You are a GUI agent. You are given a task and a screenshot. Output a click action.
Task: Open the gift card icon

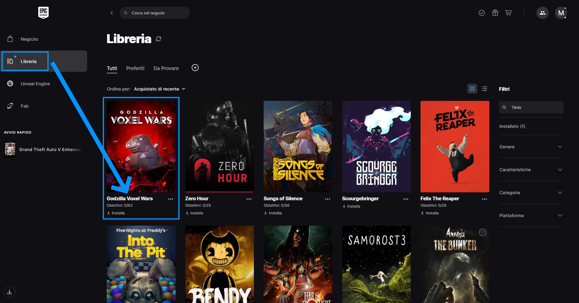[495, 13]
